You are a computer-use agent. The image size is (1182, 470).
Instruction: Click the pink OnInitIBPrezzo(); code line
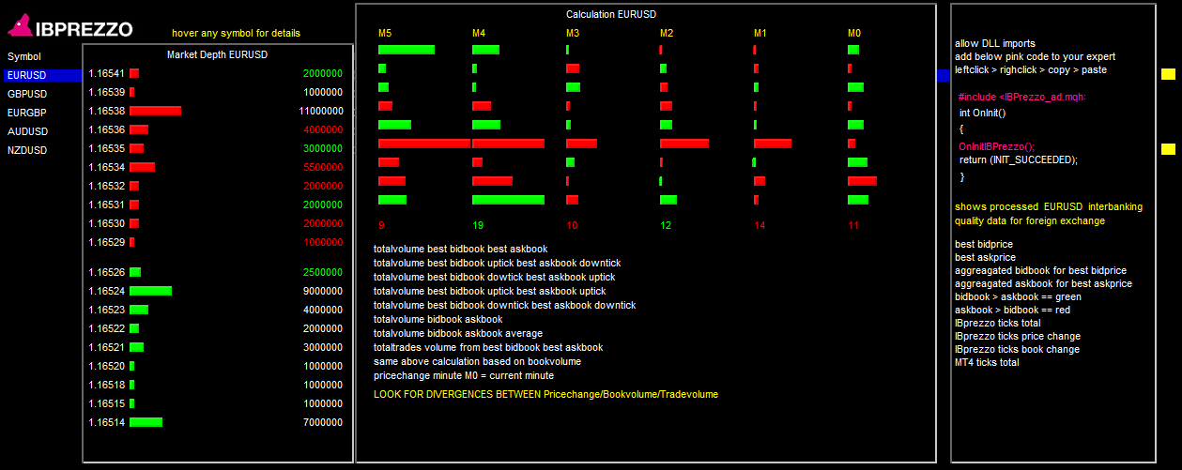tap(995, 146)
